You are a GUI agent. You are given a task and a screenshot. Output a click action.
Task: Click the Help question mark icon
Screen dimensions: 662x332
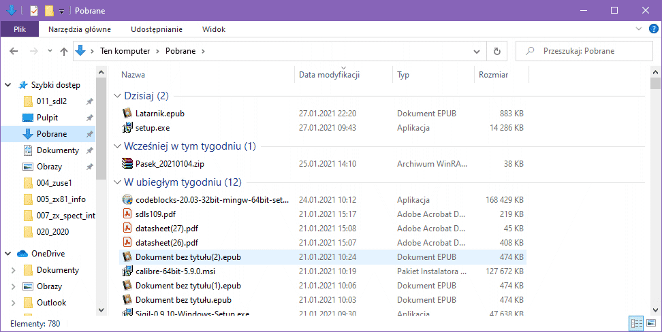[x=652, y=29]
